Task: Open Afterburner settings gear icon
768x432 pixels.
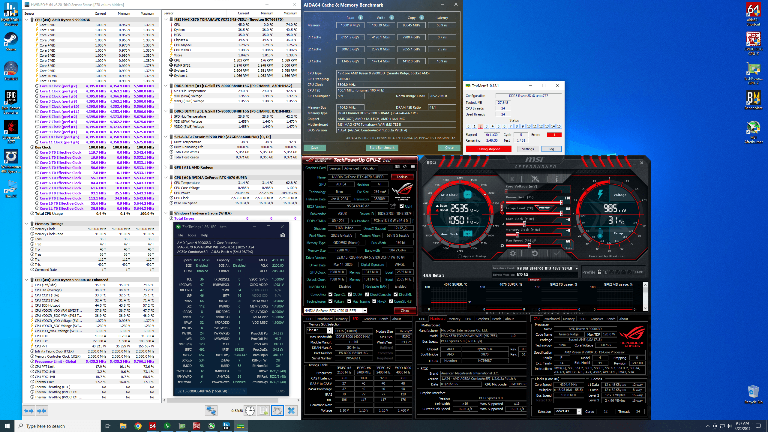Action: pyautogui.click(x=513, y=253)
